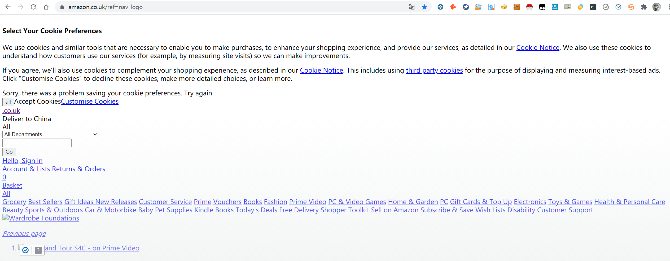Open the orange globe extension icon
670x261 pixels.
pyautogui.click(x=479, y=7)
